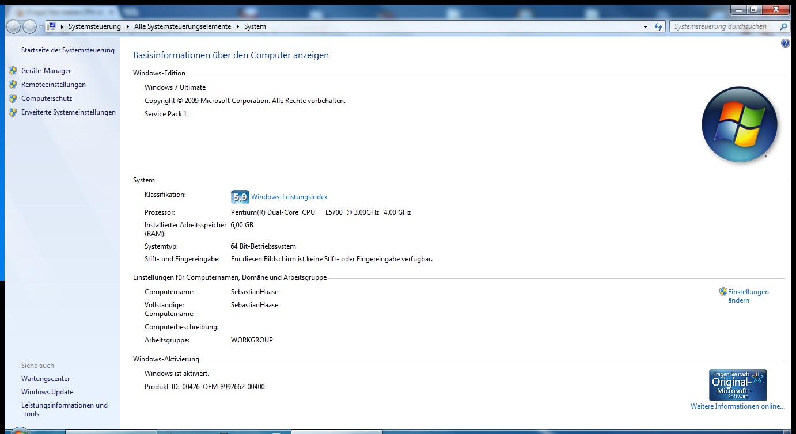Click the Forward navigation arrow button
This screenshot has width=796, height=434.
(29, 26)
